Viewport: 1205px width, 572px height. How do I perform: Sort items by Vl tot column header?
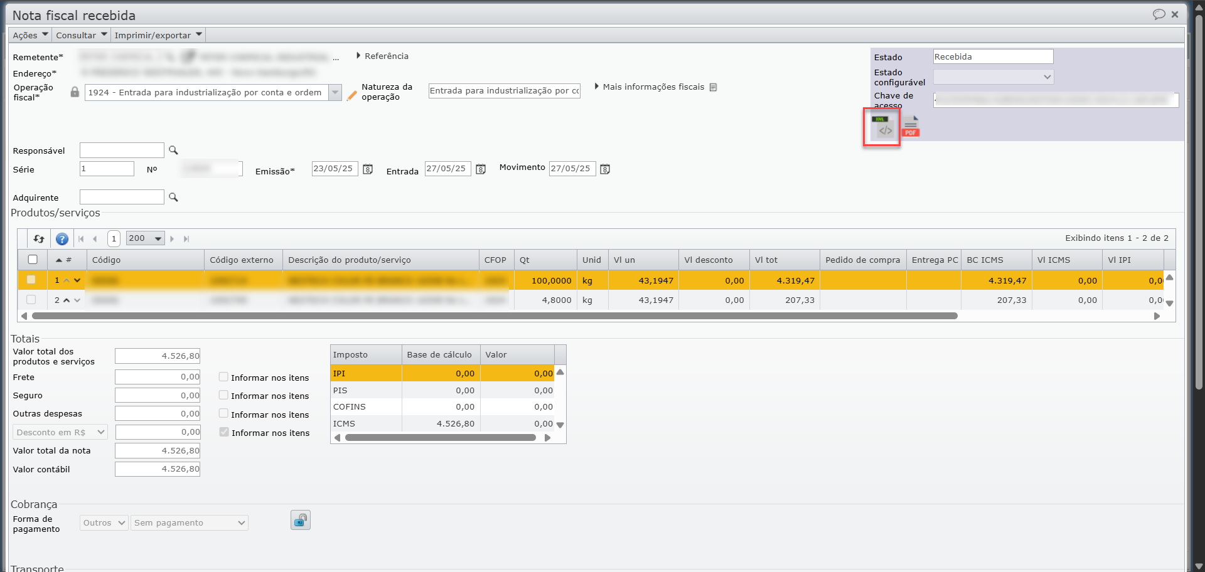tap(785, 260)
